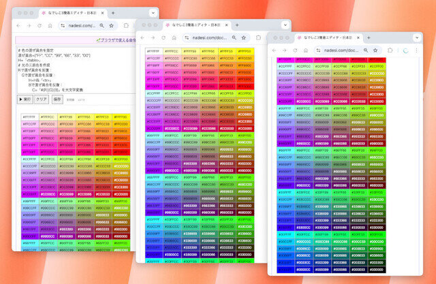
Task: Click the #CCCCCC swatch in middle window table
Action: [x=172, y=100]
